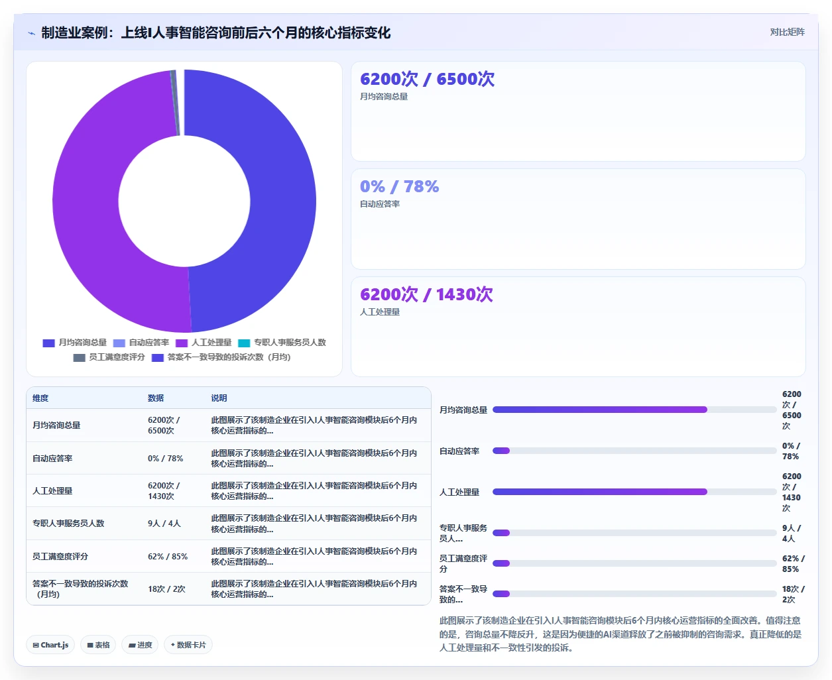This screenshot has width=832, height=680.
Task: Click the dashboard title text
Action: 216,33
